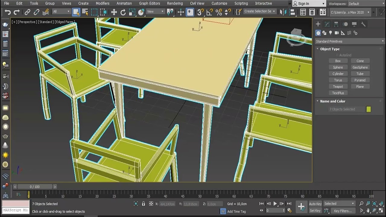The height and width of the screenshot is (217, 386).
Task: Toggle the Selection Lock padlock icon
Action: [144, 204]
